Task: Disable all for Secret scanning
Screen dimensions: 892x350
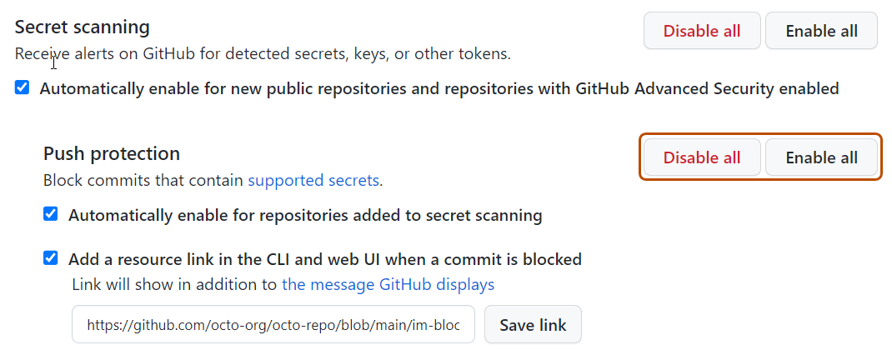Action: tap(702, 31)
